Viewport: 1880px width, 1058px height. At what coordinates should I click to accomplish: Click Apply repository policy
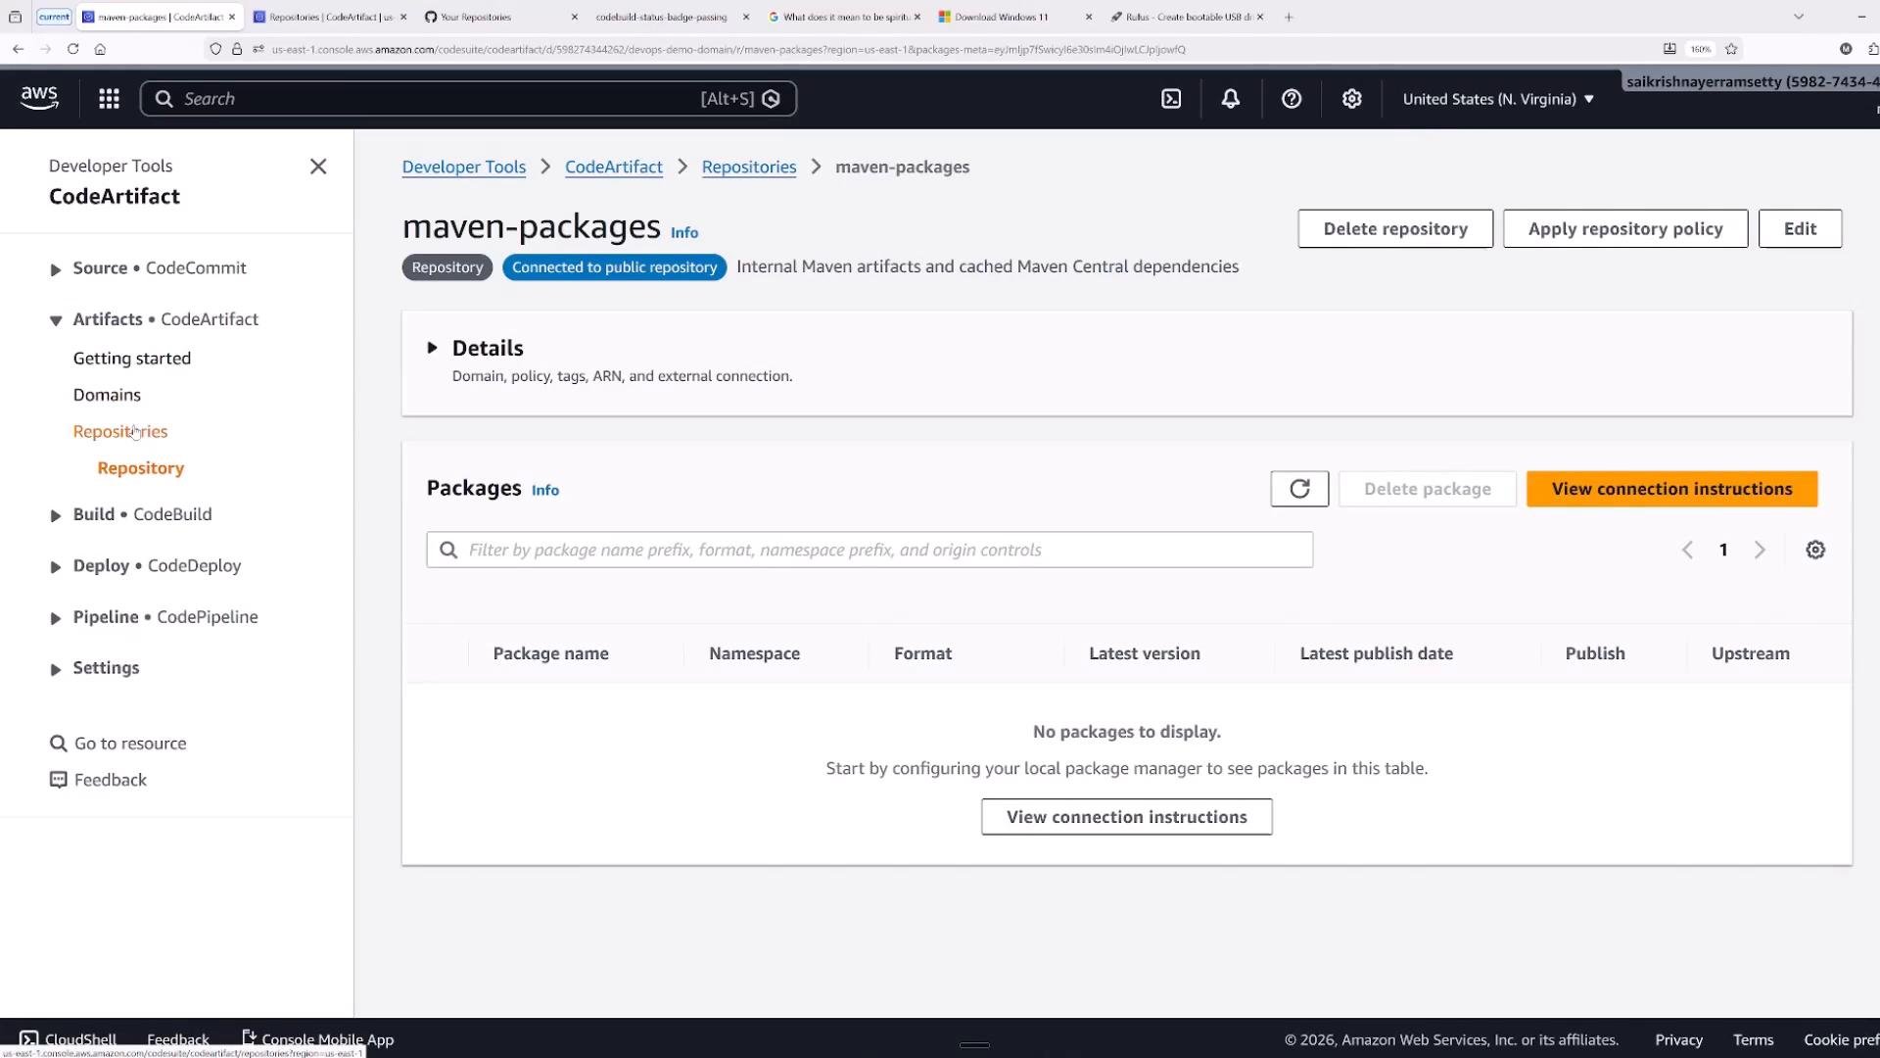point(1625,228)
